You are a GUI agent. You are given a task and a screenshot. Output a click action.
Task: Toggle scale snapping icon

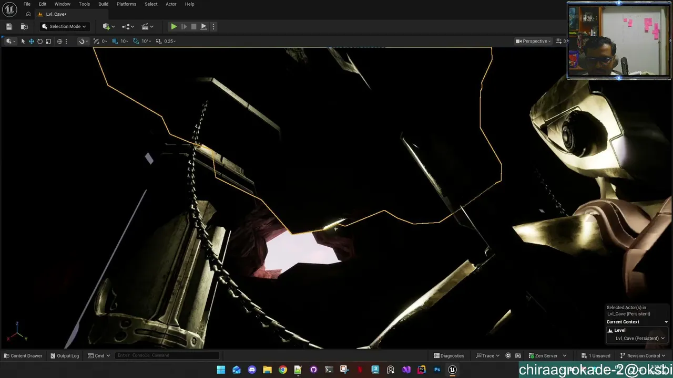pyautogui.click(x=159, y=41)
